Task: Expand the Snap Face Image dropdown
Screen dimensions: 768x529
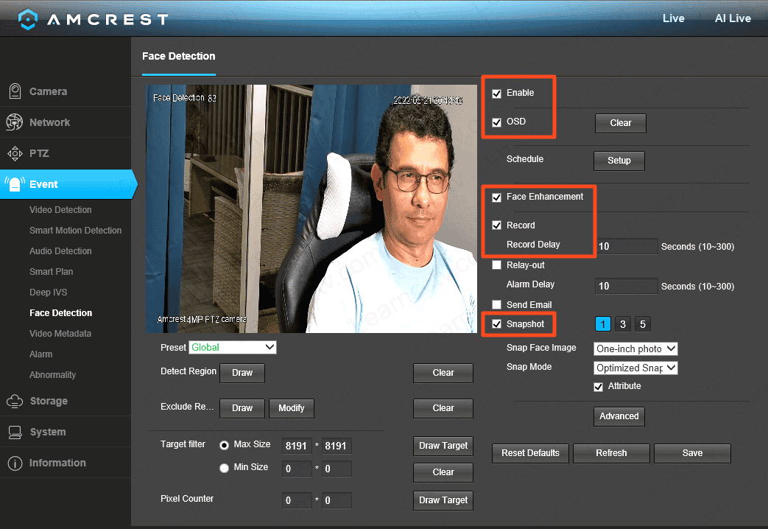Action: coord(635,348)
